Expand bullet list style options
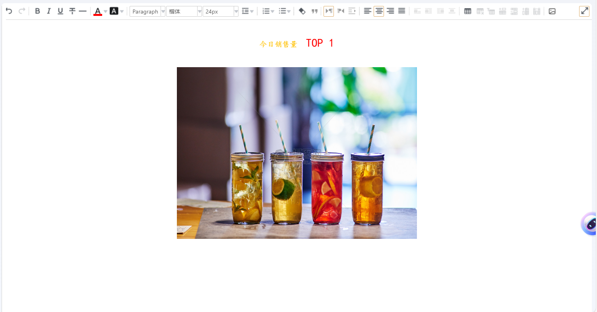The image size is (597, 312). 289,12
